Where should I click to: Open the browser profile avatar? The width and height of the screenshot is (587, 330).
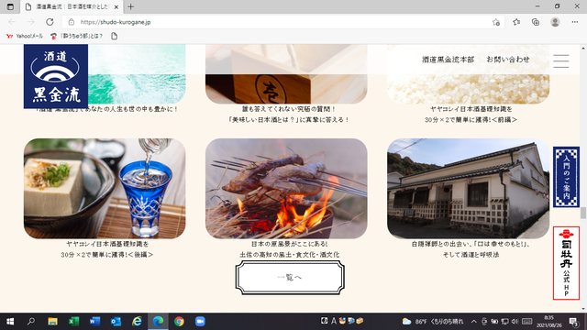[x=555, y=22]
